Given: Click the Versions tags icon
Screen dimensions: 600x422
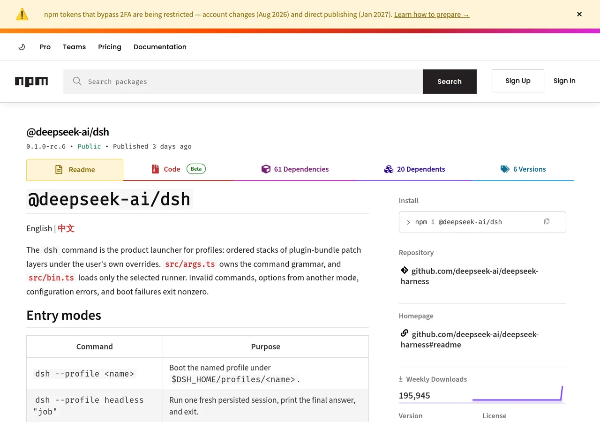Looking at the screenshot, I should (x=505, y=169).
